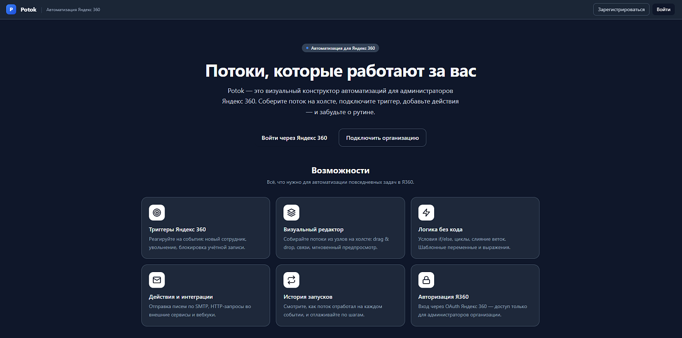Click the Авторизация Я360 card title

(x=443, y=297)
